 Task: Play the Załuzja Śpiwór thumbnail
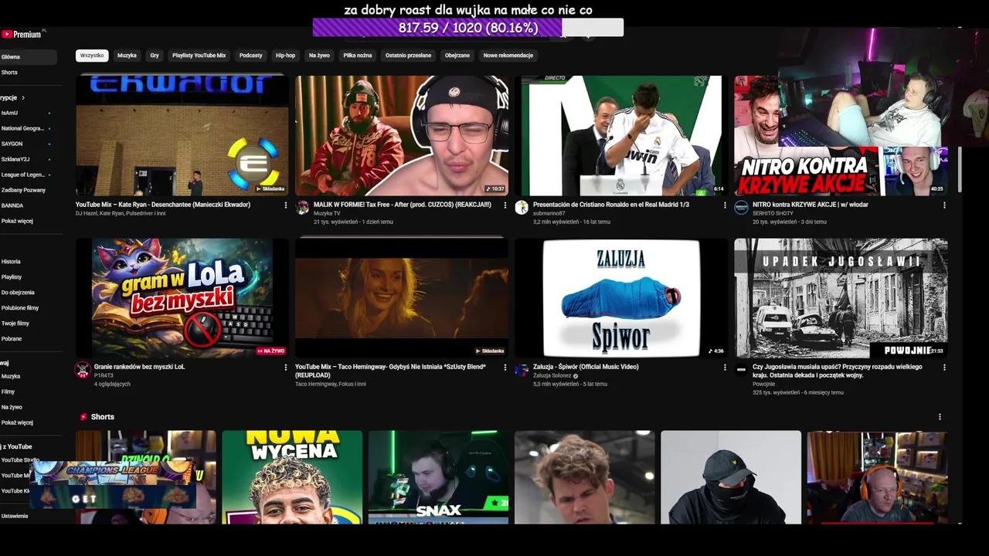click(621, 298)
